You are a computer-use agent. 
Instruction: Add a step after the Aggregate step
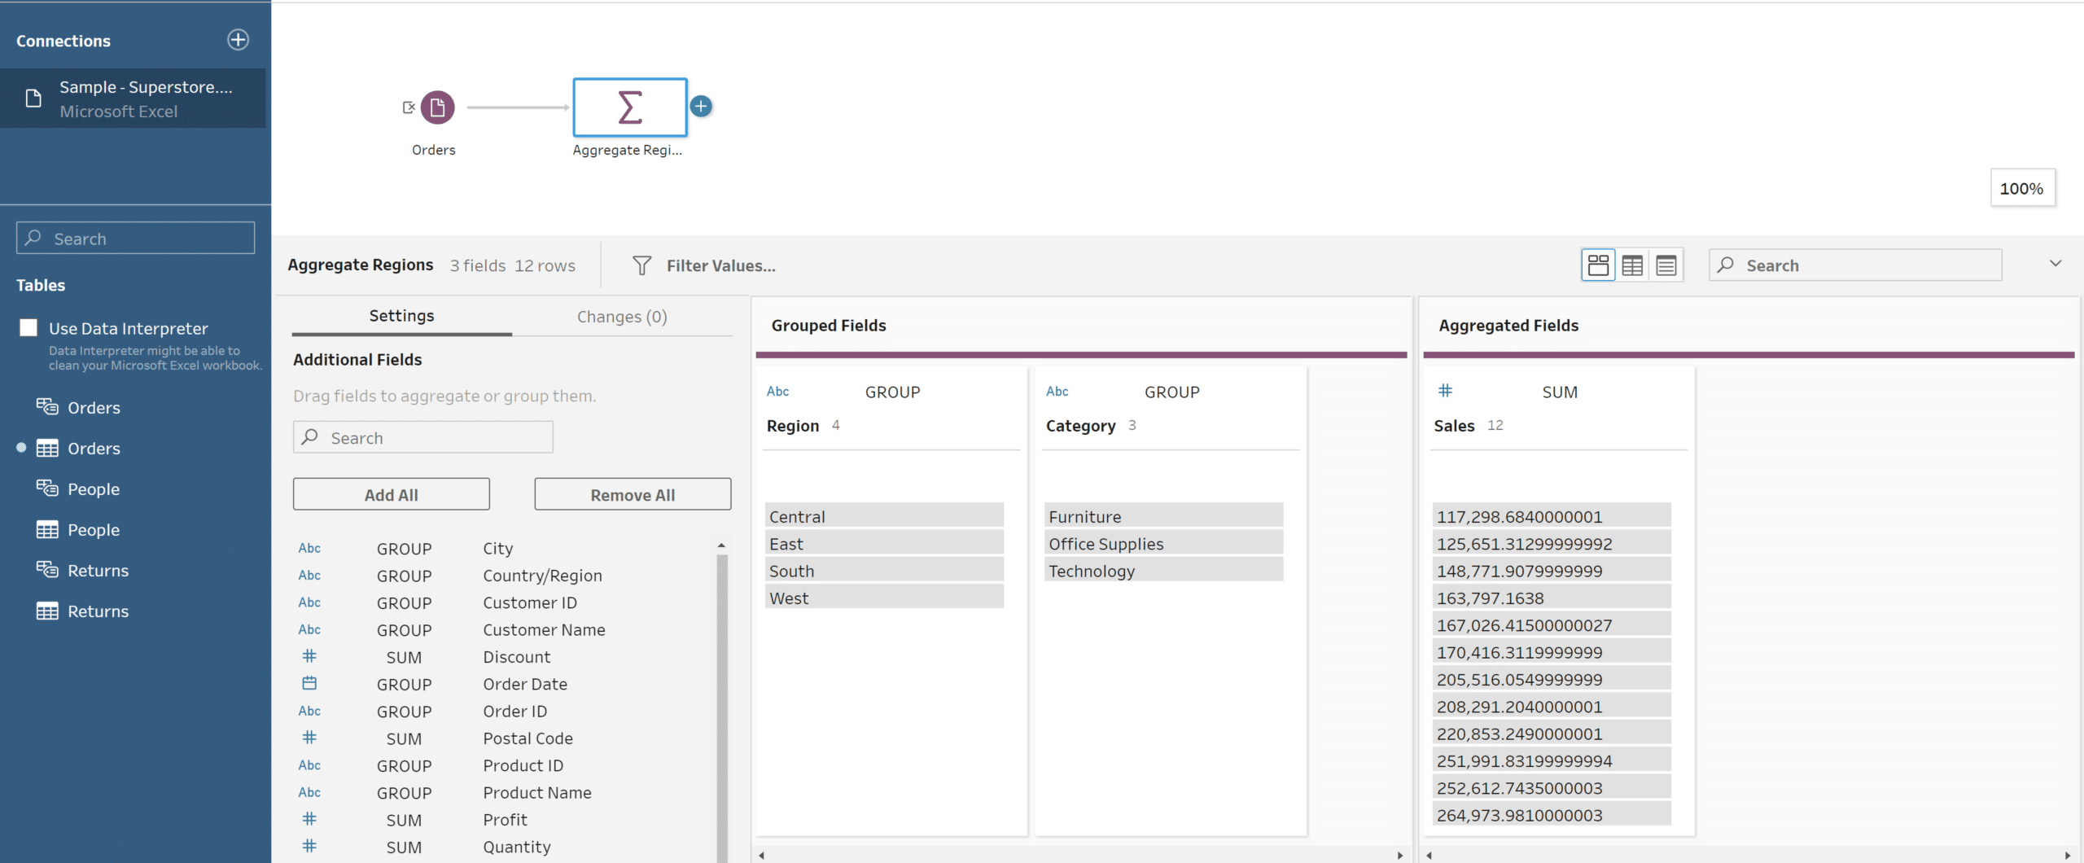[701, 107]
